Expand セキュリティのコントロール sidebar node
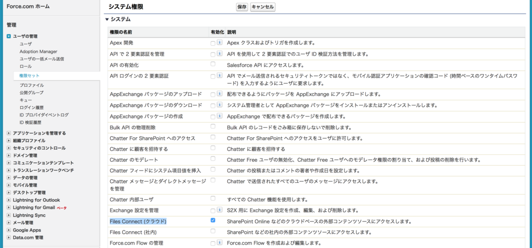 pyautogui.click(x=9, y=148)
